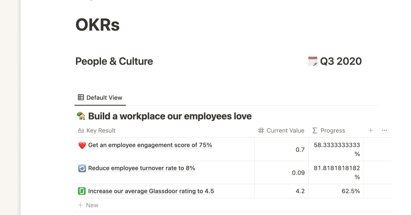411x215 pixels.
Task: Click the house emoji beside workplace heading
Action: (81, 116)
